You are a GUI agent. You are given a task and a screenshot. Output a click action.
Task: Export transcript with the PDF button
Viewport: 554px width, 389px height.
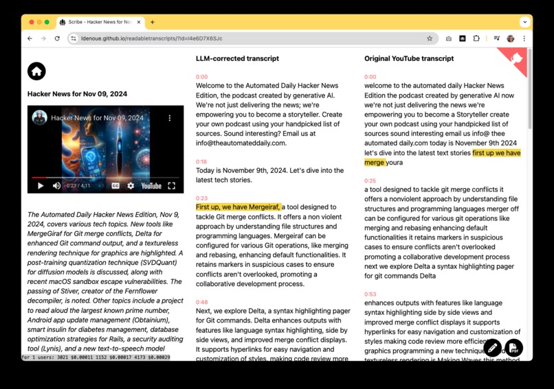tap(513, 348)
